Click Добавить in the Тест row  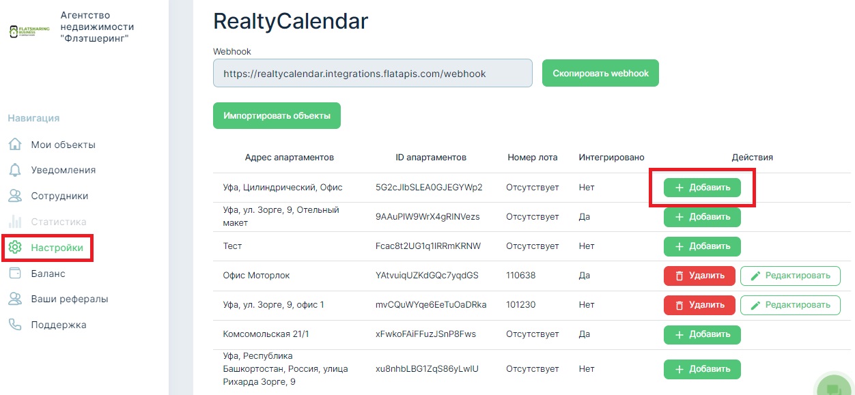[x=702, y=246]
